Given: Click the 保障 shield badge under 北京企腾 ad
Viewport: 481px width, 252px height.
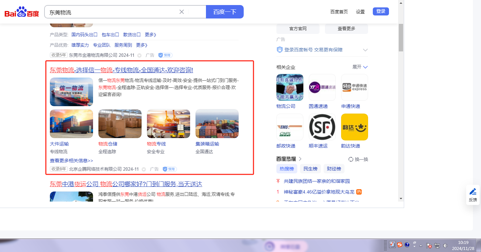Looking at the screenshot, I should point(170,169).
